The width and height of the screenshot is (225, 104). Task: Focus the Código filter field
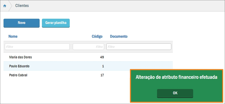tap(89, 47)
